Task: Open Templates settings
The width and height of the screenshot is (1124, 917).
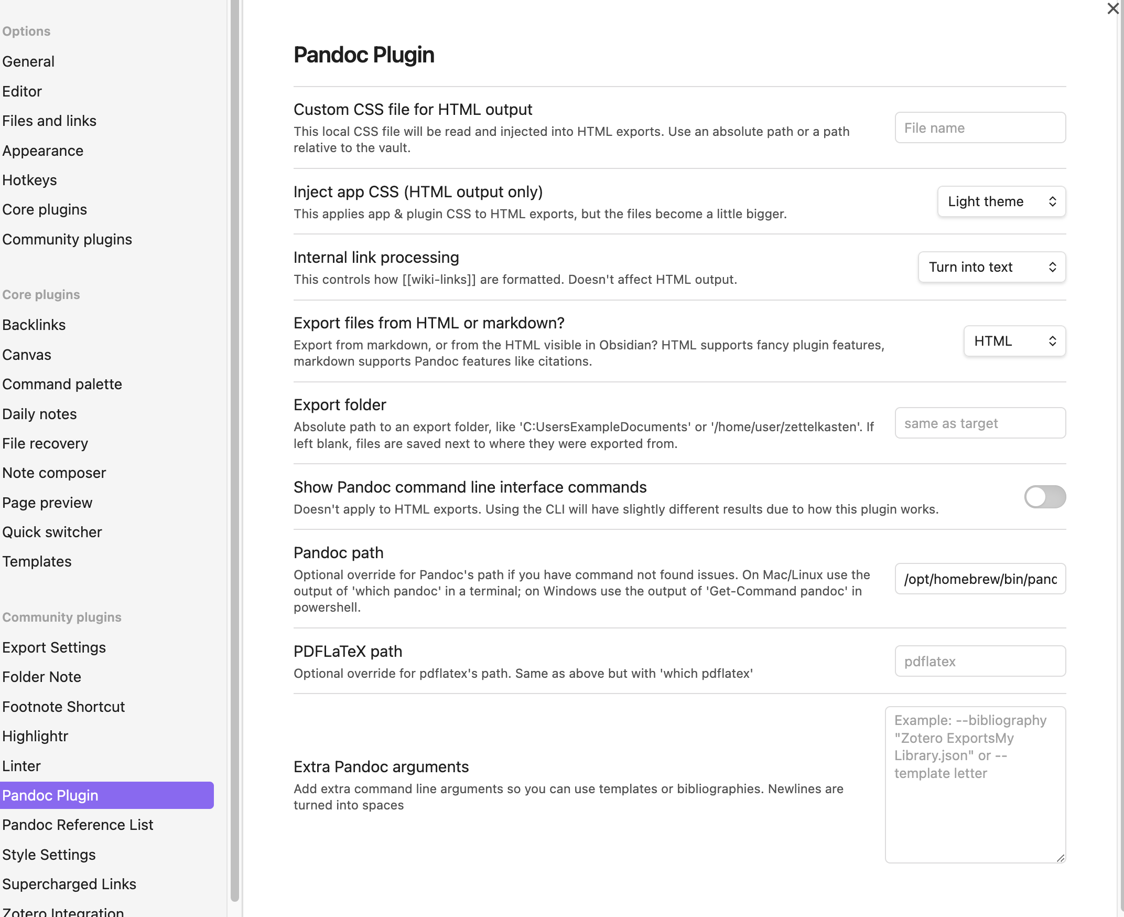Action: point(36,561)
